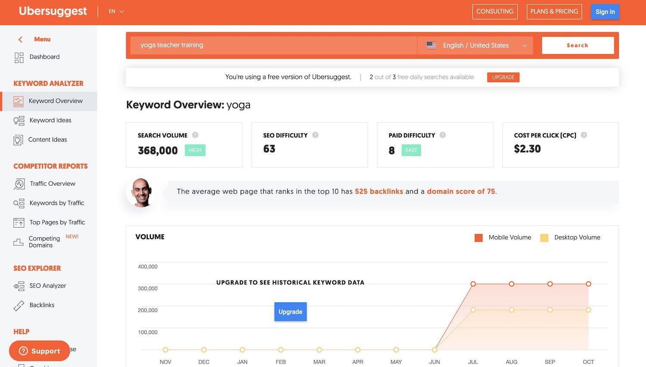Open SEO Analyzer

pos(49,286)
